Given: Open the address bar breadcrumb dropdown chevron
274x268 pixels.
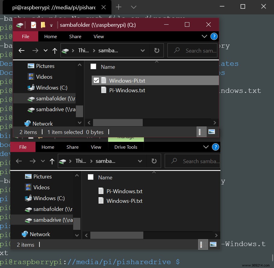Looking at the screenshot, I should point(143,50).
